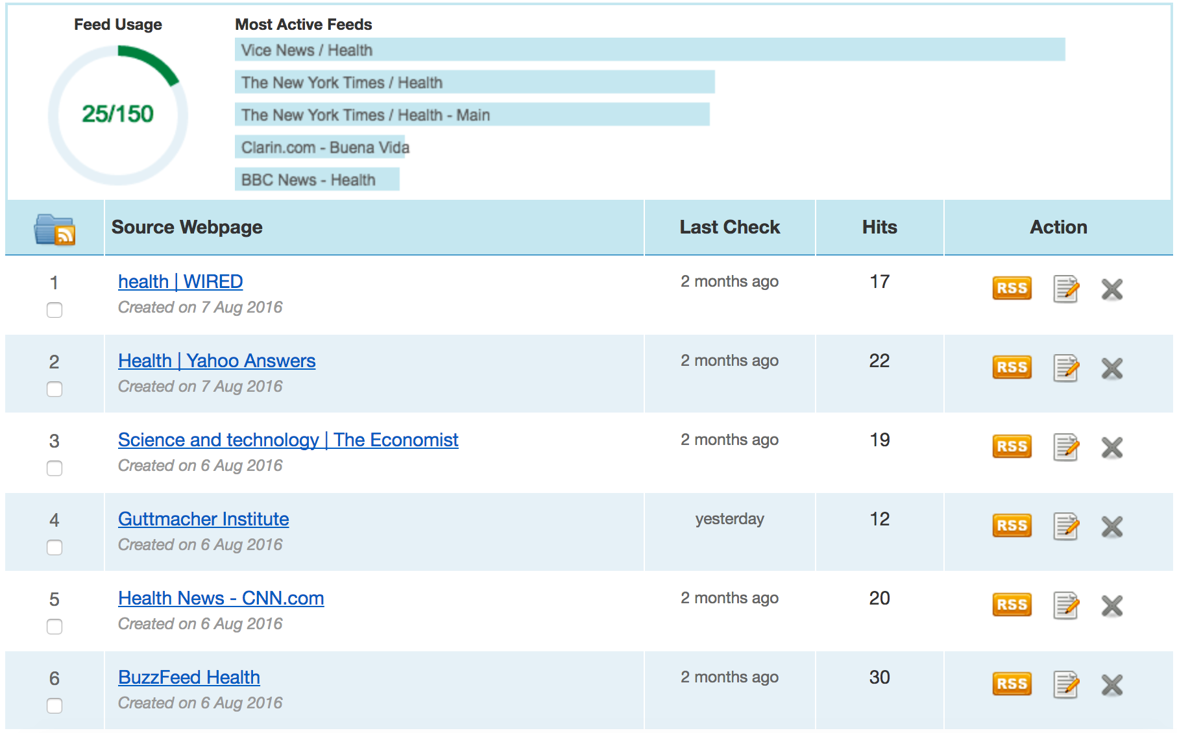
Task: Delete the Health | Yahoo Answers feed
Action: [x=1111, y=368]
